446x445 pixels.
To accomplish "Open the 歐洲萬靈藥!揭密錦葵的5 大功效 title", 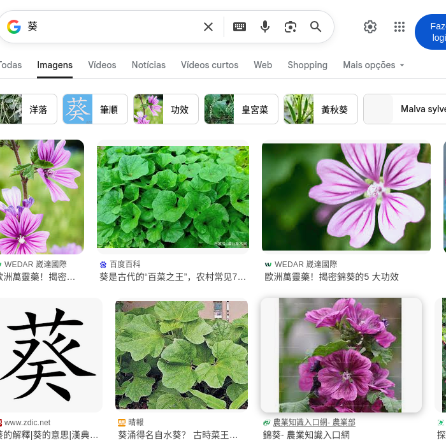I will [332, 277].
